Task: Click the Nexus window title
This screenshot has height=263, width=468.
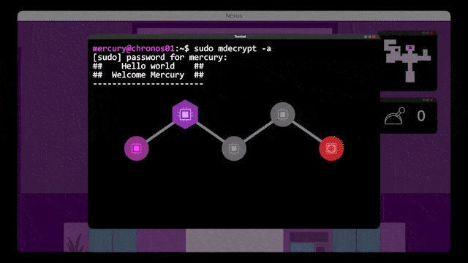Action: (234, 15)
